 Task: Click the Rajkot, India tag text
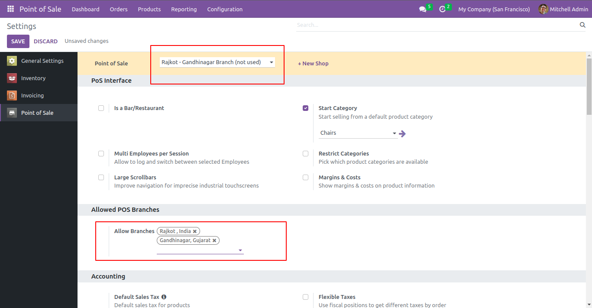point(175,231)
